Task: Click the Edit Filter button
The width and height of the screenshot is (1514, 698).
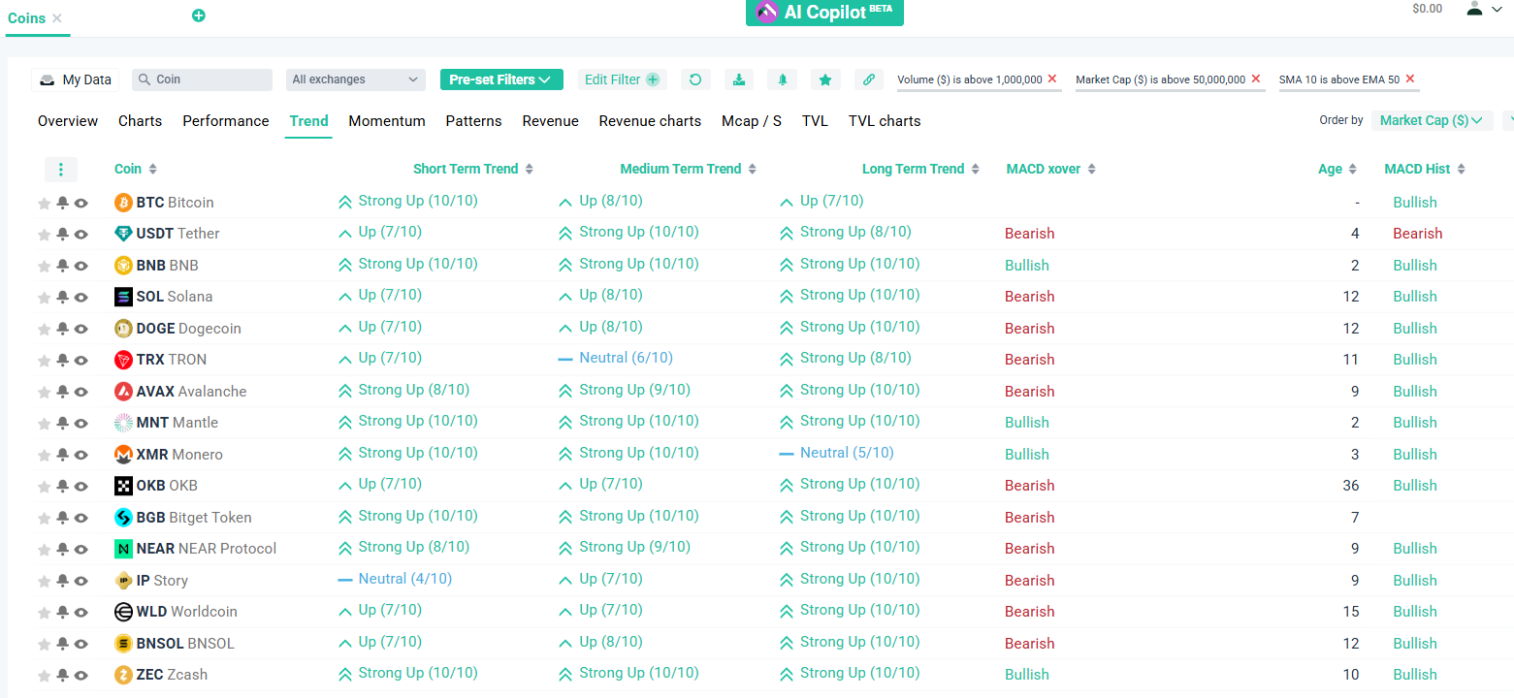Action: 621,79
